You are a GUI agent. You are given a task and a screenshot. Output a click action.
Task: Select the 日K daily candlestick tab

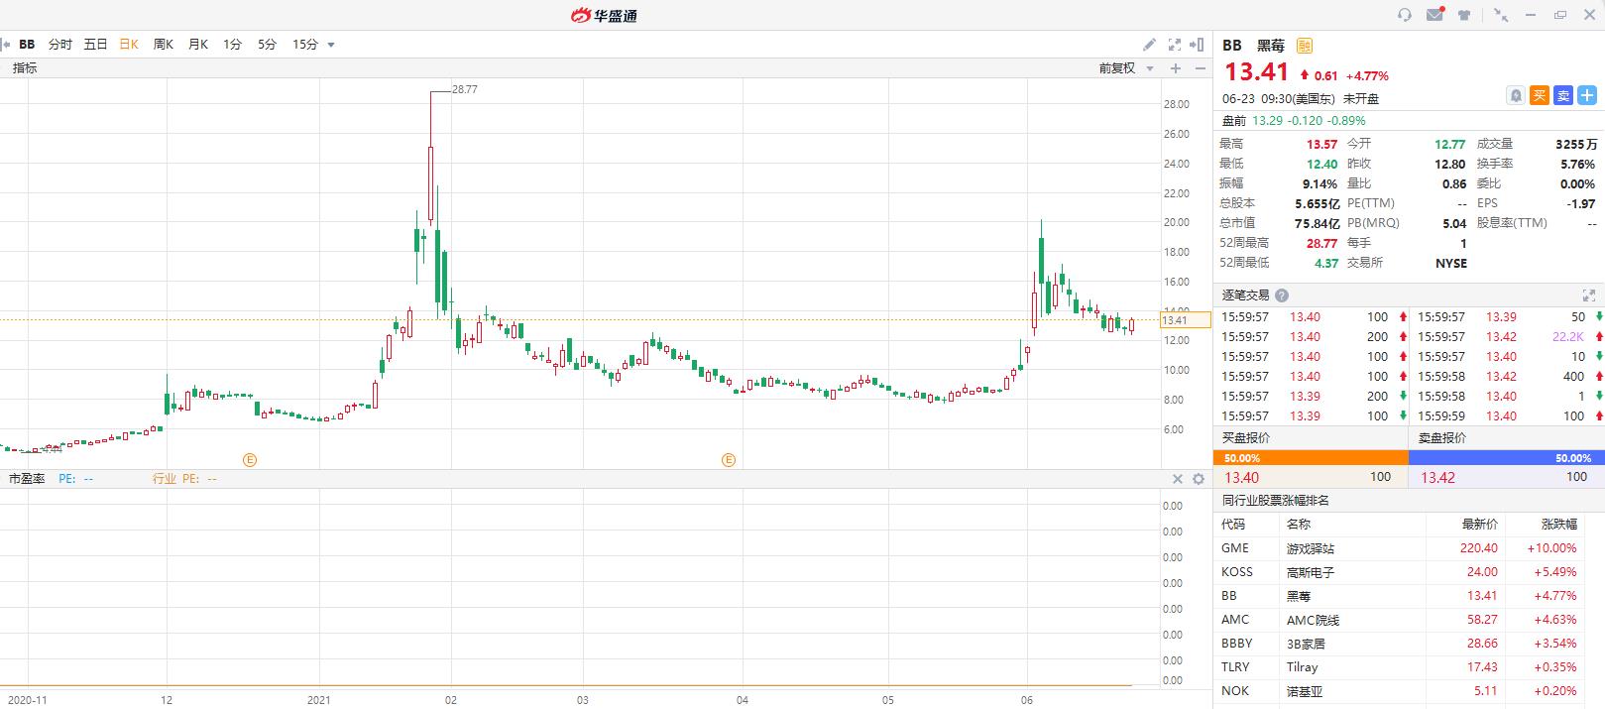129,45
